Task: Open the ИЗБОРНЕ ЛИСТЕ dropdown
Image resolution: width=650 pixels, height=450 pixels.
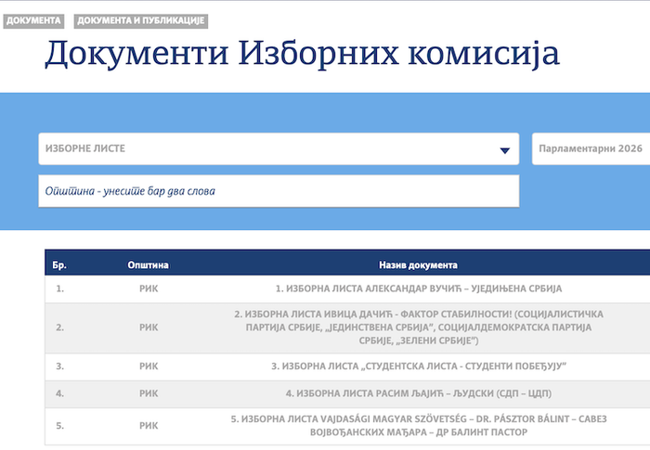Action: pyautogui.click(x=279, y=148)
